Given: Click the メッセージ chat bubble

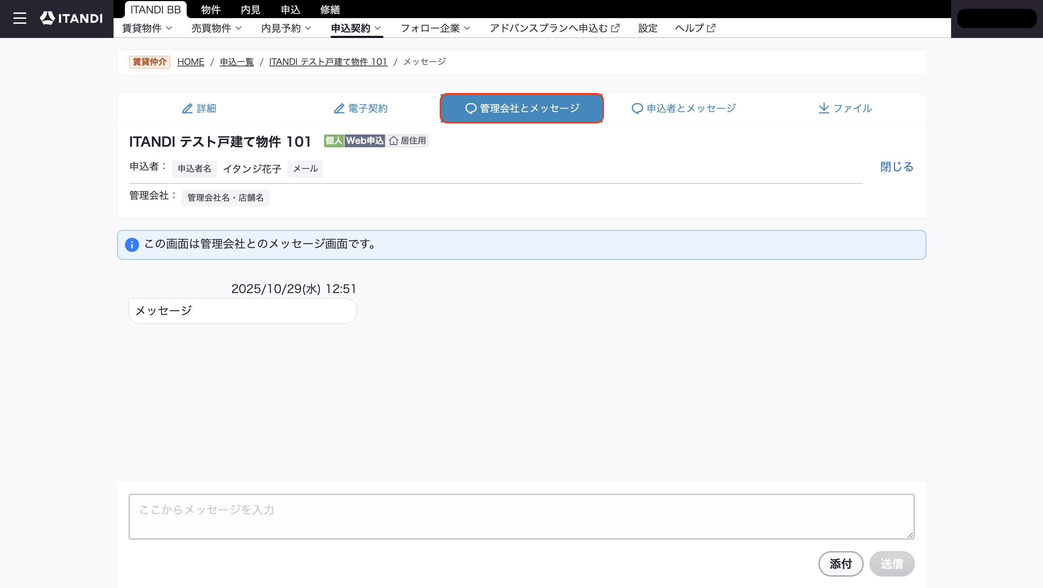Looking at the screenshot, I should coord(242,311).
